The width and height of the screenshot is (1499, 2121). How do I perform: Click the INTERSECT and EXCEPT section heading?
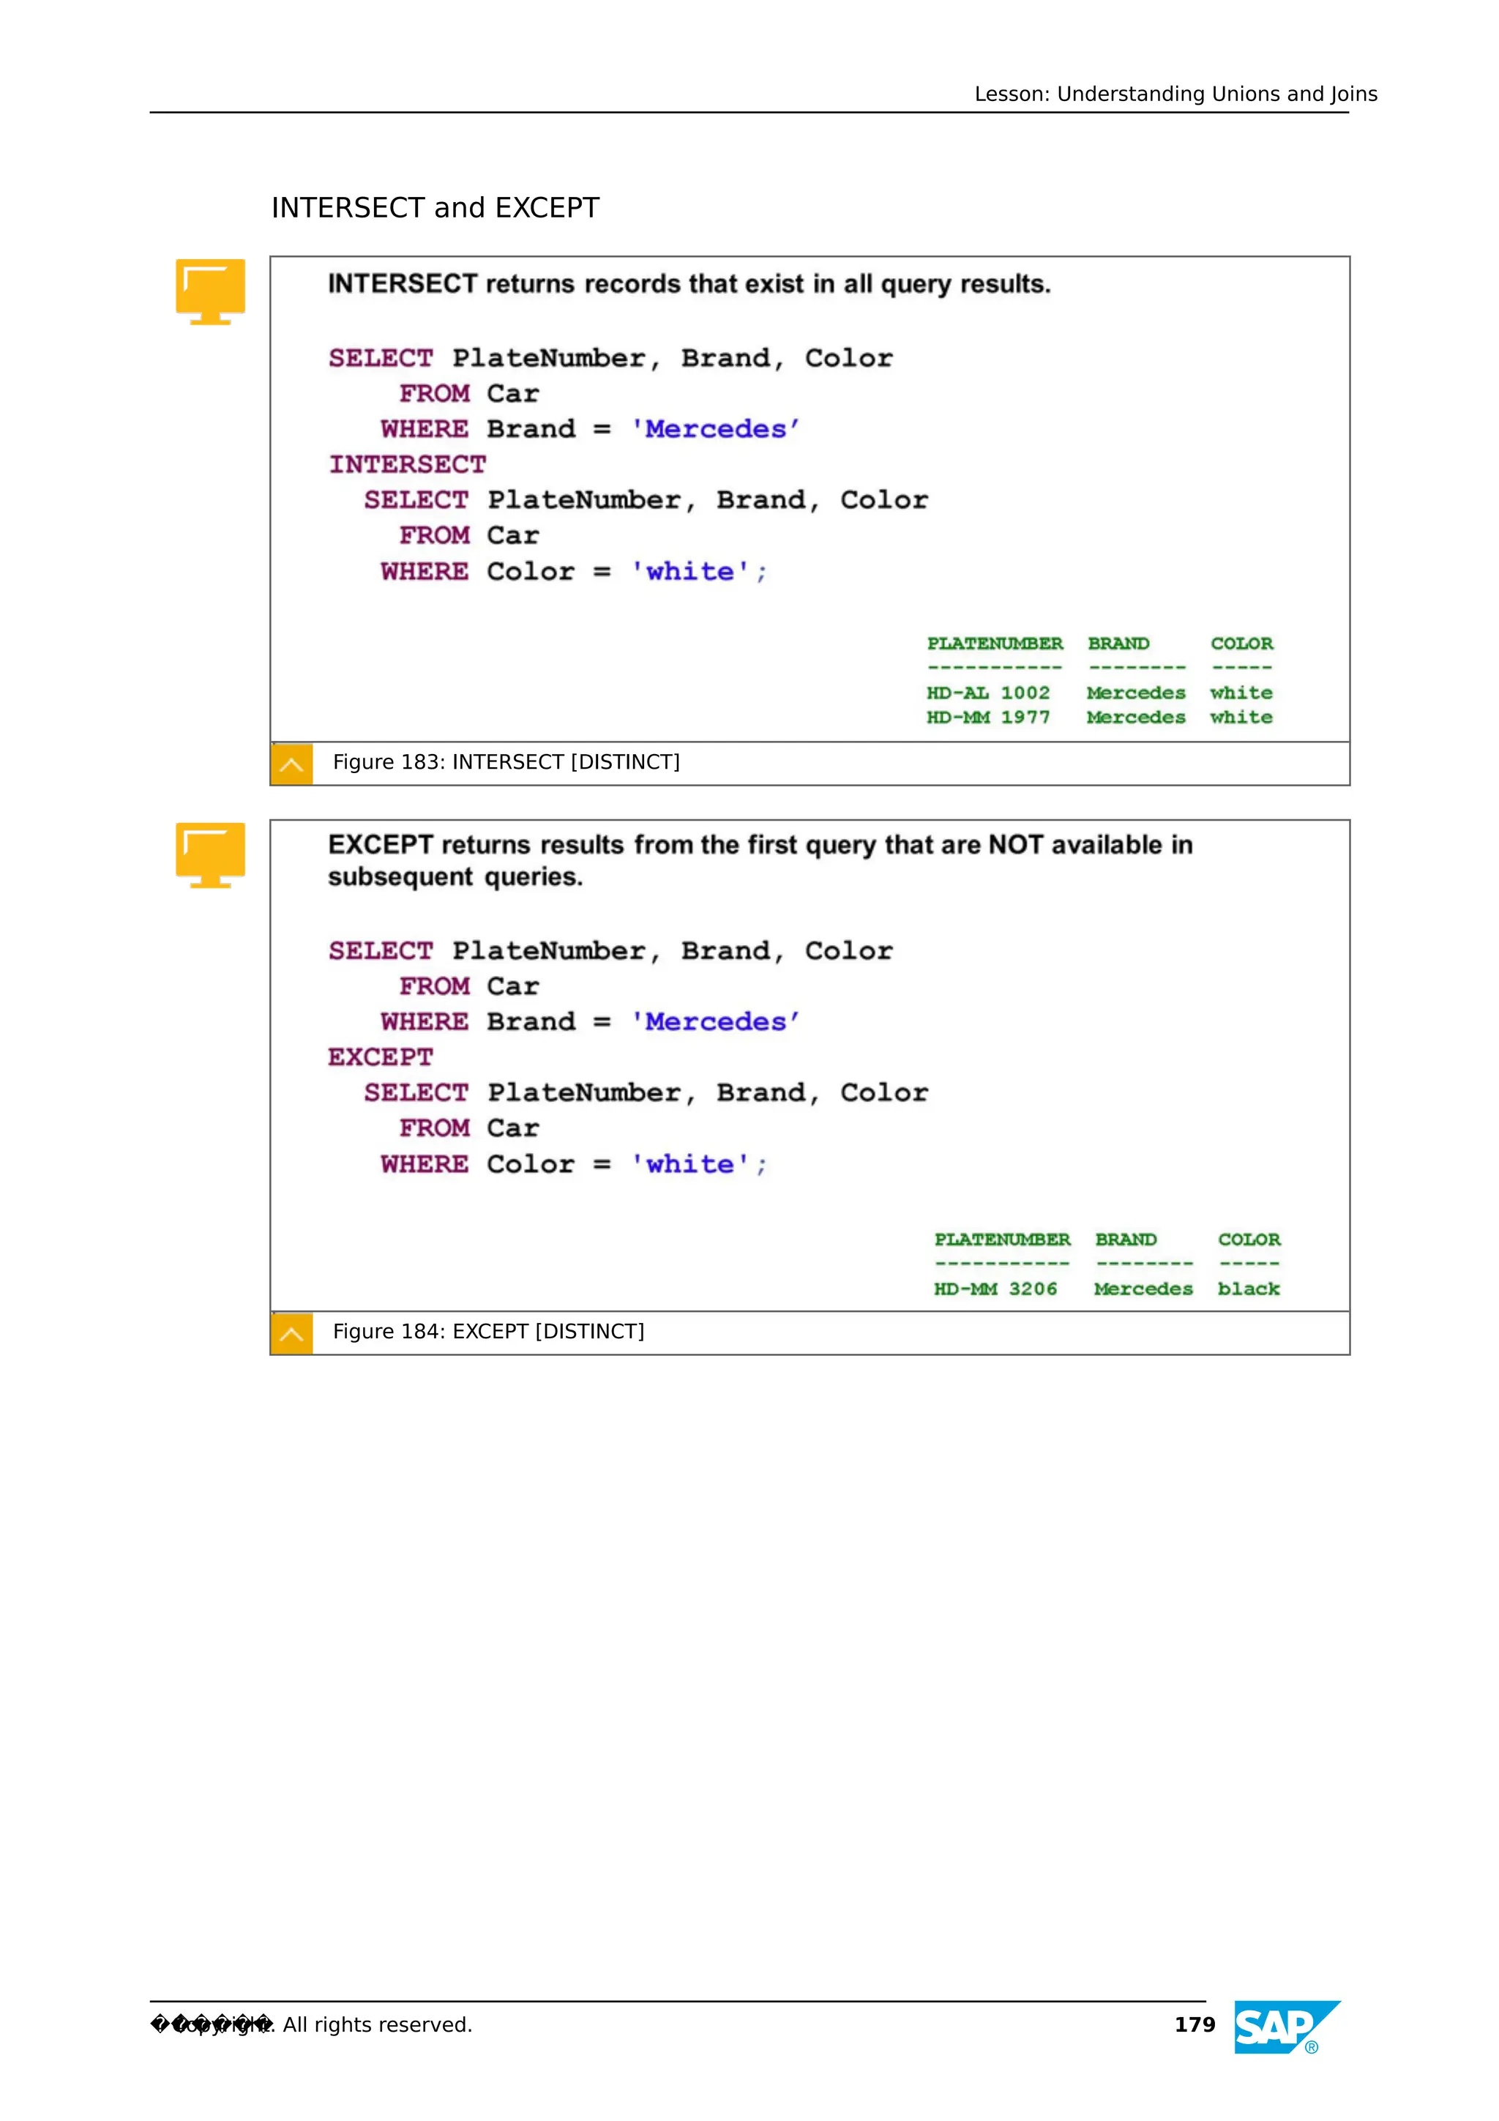[x=435, y=208]
